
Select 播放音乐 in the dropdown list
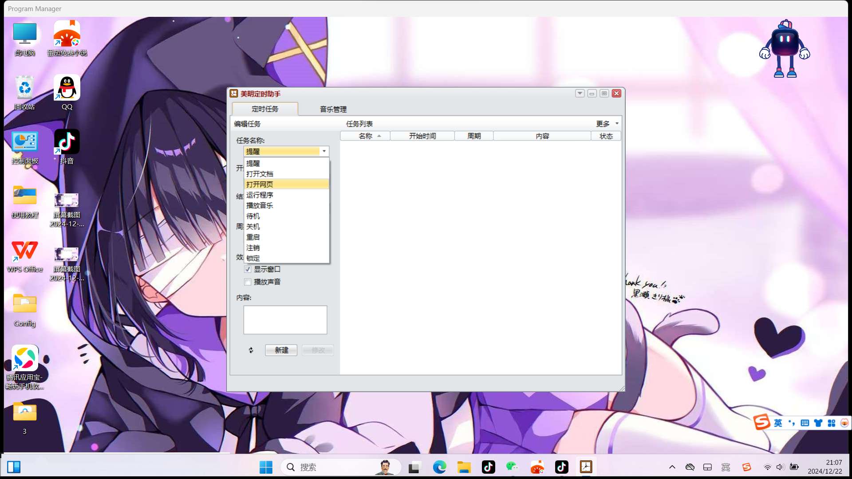pos(287,205)
